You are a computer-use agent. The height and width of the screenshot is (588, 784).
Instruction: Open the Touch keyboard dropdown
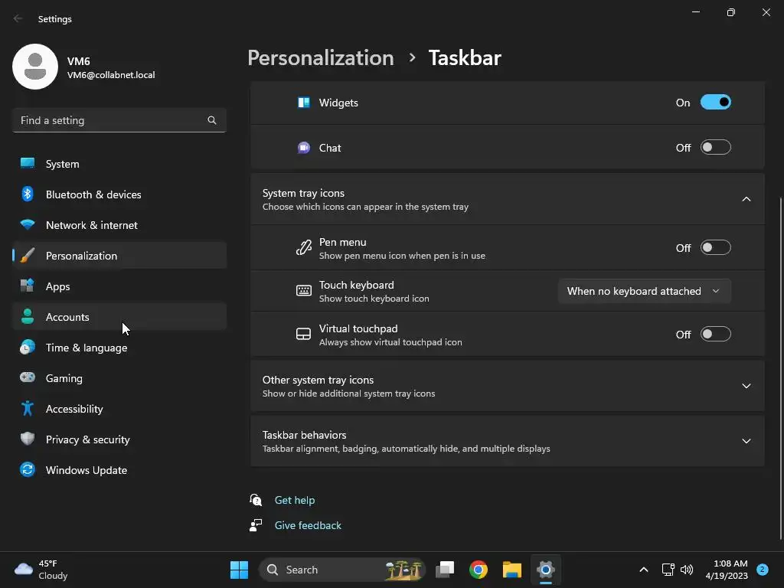tap(645, 291)
